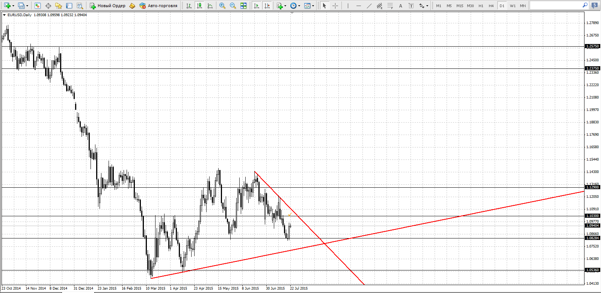Select horizontal level 1.05360 label
Viewport: 601px width, 293px height.
point(592,270)
